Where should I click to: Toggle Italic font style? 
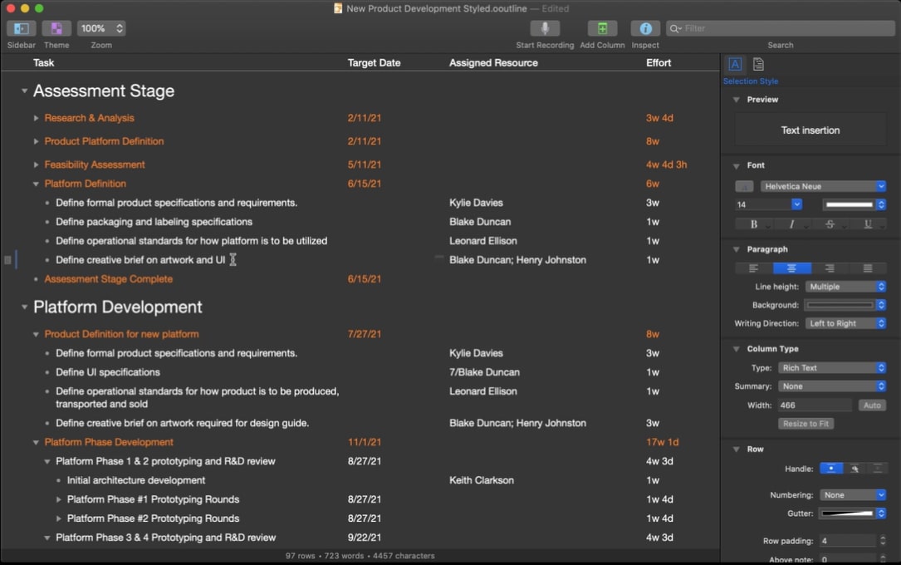coord(791,224)
